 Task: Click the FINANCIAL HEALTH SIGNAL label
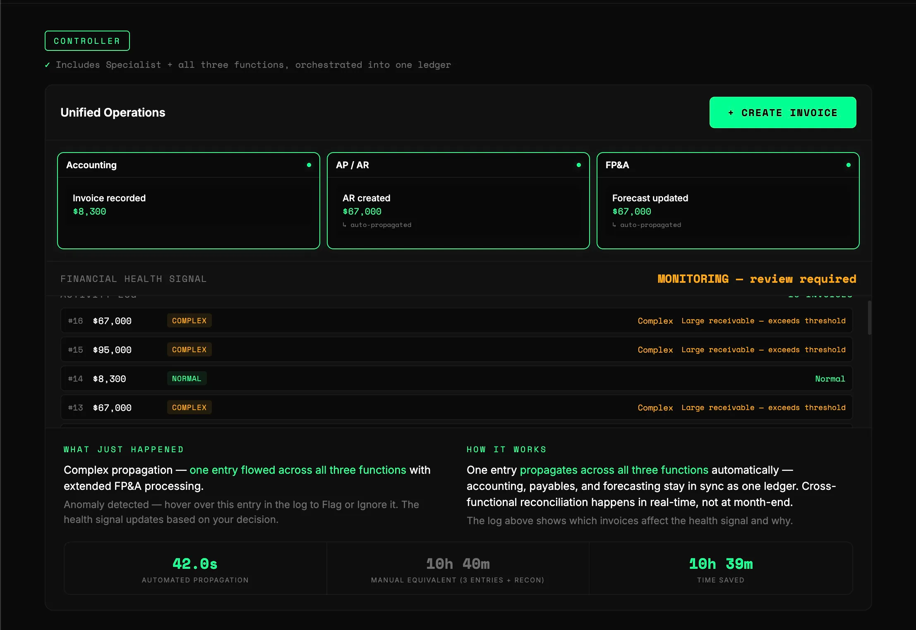(x=134, y=279)
